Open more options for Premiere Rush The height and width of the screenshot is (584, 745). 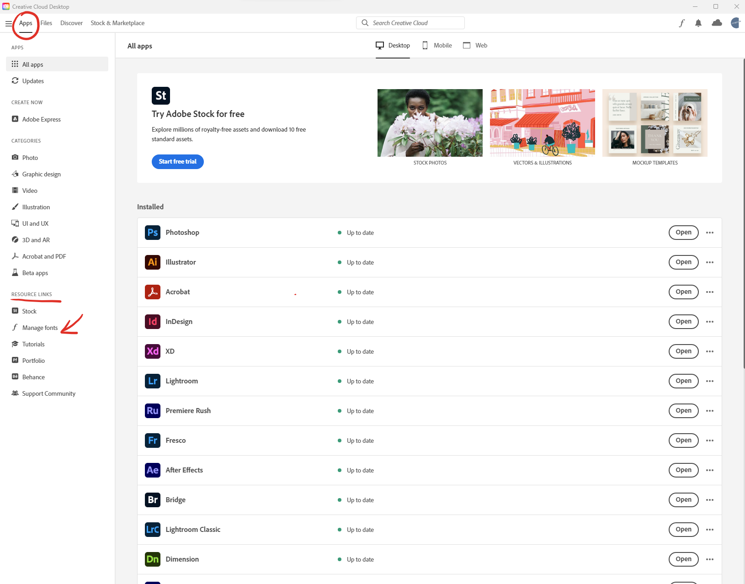click(x=710, y=411)
